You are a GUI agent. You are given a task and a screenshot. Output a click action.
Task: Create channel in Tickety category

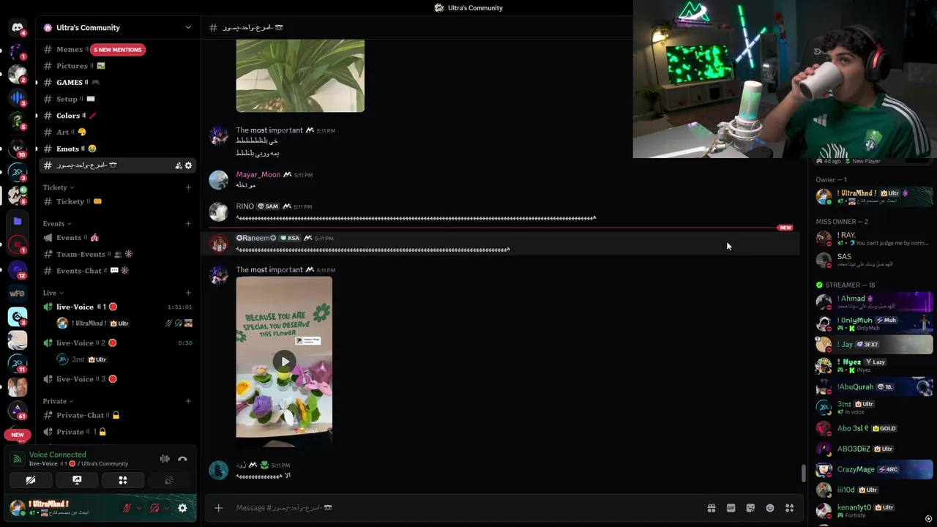[x=188, y=187]
